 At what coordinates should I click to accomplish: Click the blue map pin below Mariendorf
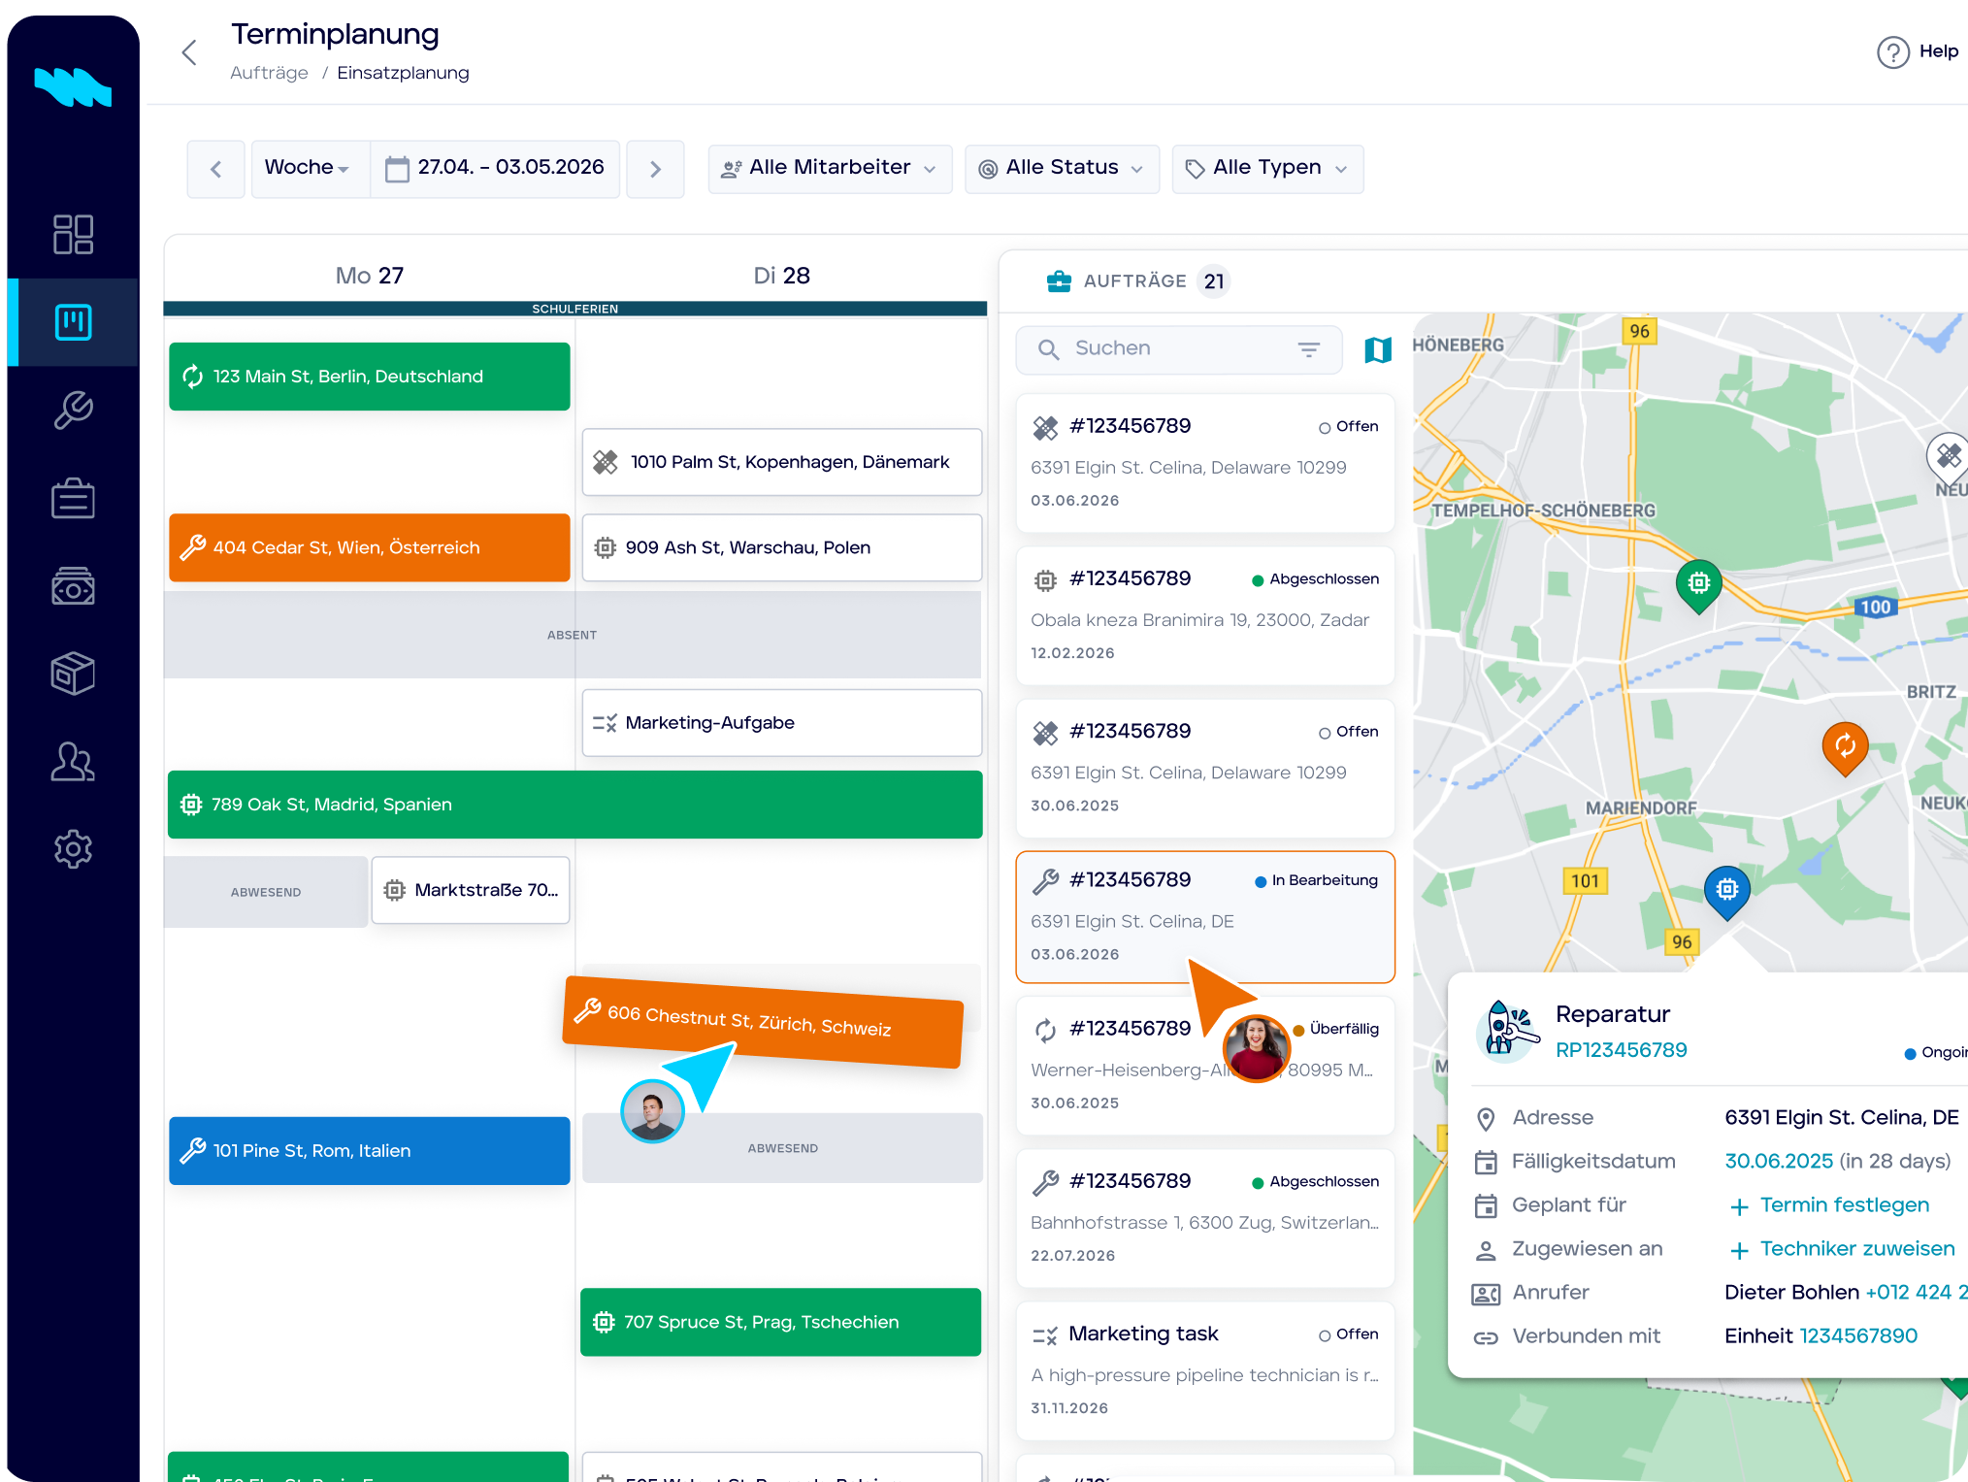click(x=1727, y=891)
